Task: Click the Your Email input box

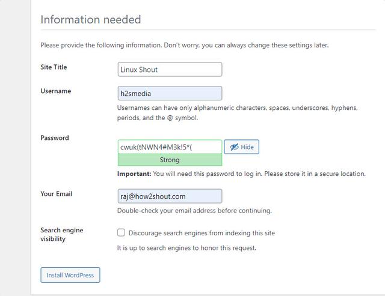Action: click(x=170, y=196)
